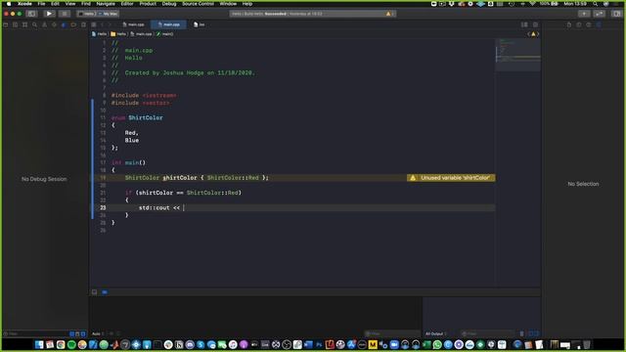Image resolution: width=626 pixels, height=352 pixels.
Task: Open Finder from the Dock
Action: coord(39,345)
